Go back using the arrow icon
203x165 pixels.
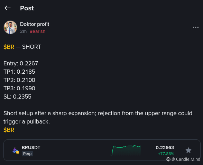click(8, 8)
